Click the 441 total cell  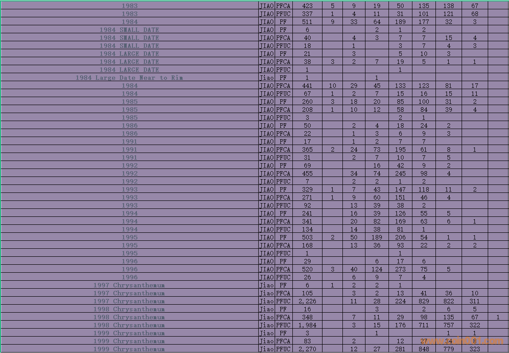pyautogui.click(x=307, y=86)
